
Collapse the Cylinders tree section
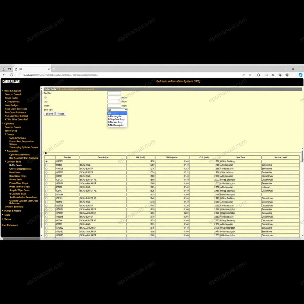(3, 123)
